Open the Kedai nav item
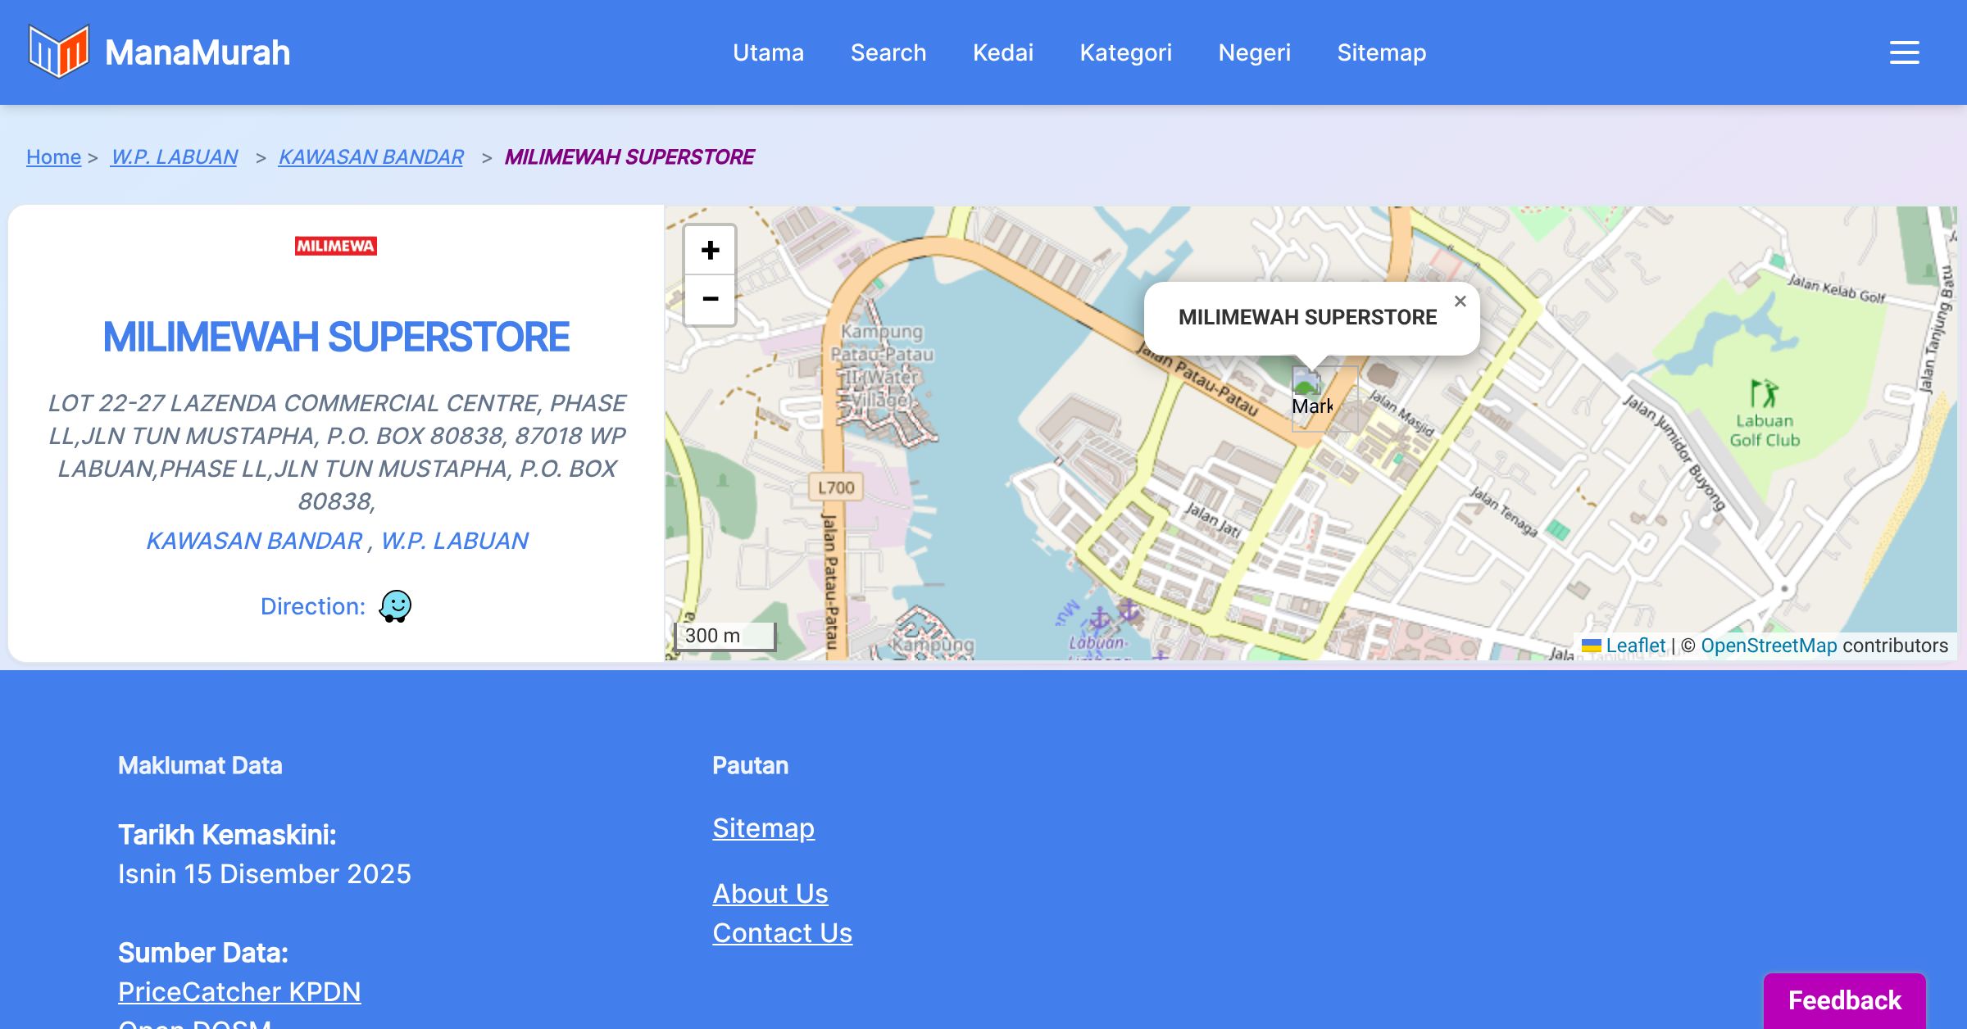Screen dimensions: 1967x1029 pos(1002,52)
